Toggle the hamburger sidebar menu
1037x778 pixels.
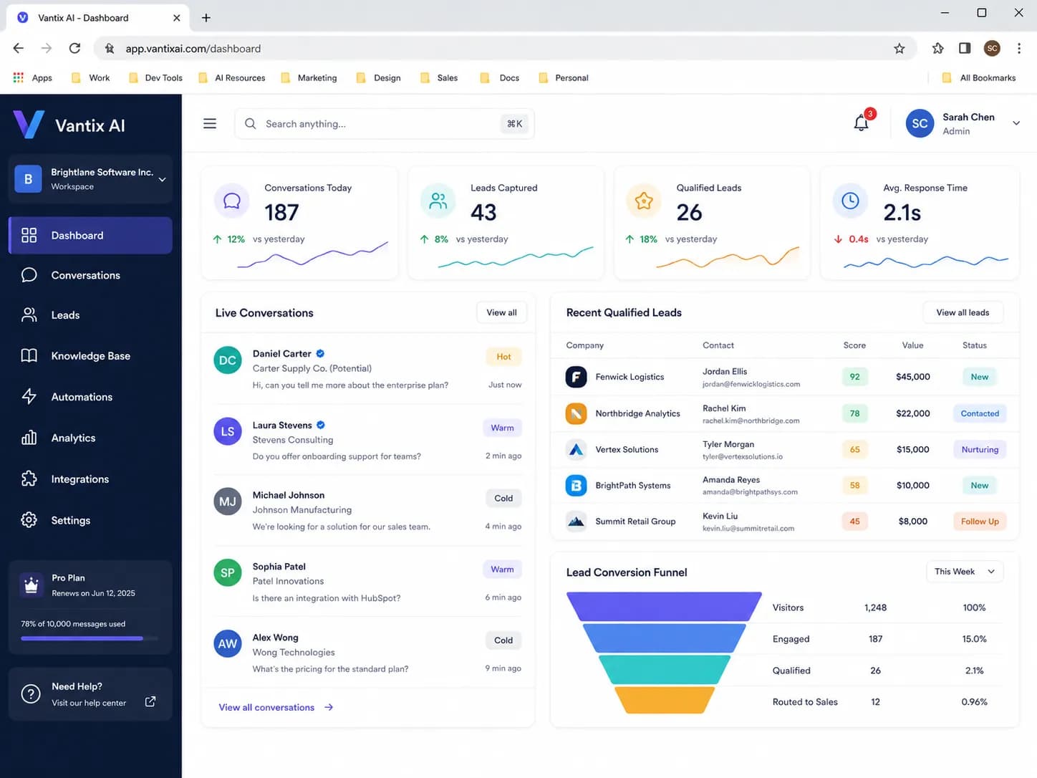[210, 123]
